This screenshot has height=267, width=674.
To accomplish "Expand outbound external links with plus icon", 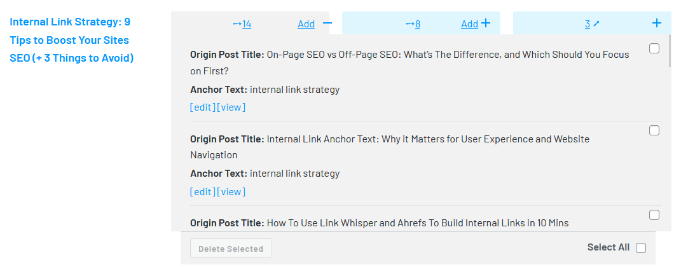I will coord(657,24).
